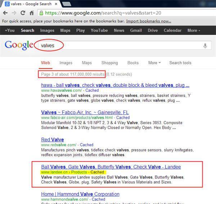
Task: Open News in the black bar
Action: tap(119, 30)
